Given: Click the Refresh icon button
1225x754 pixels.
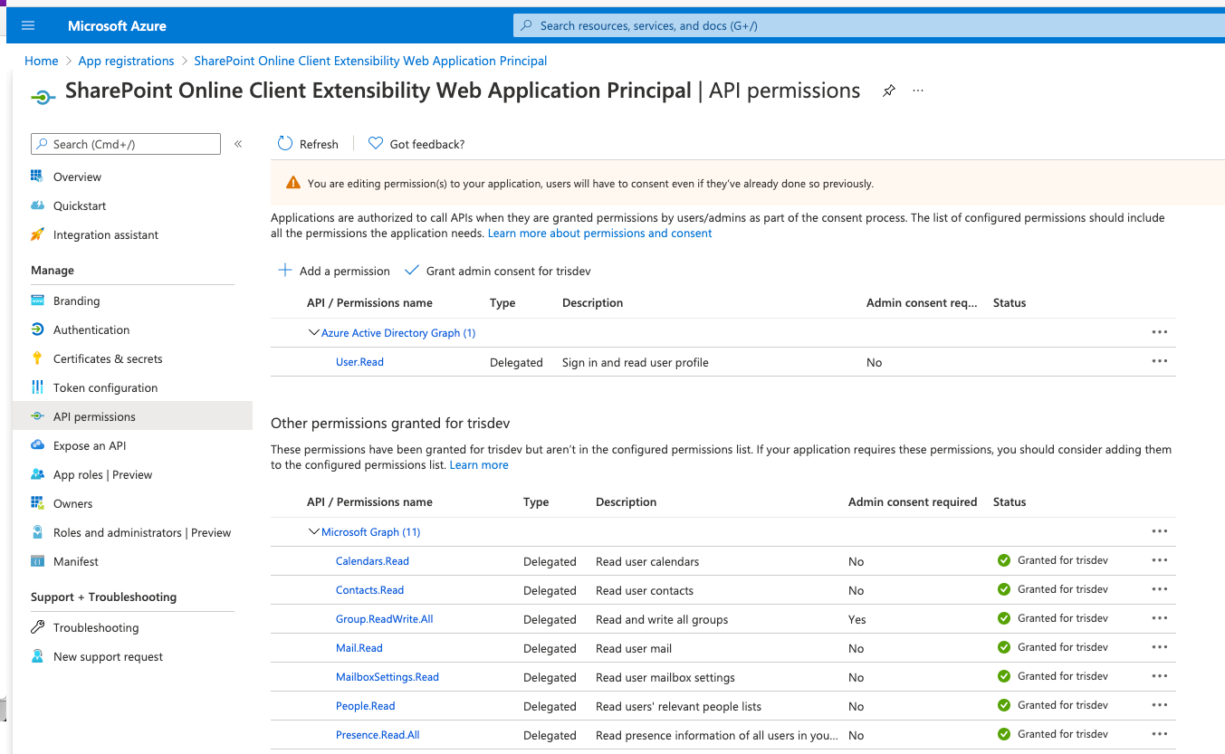Looking at the screenshot, I should [285, 144].
